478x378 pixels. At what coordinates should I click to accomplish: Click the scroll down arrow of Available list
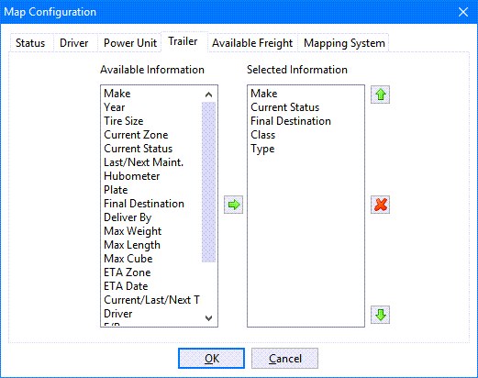tap(209, 318)
